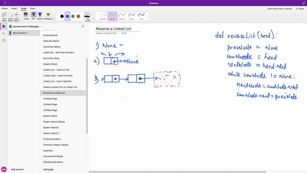
Task: Activate the Lasso Select tool
Action: (11, 16)
